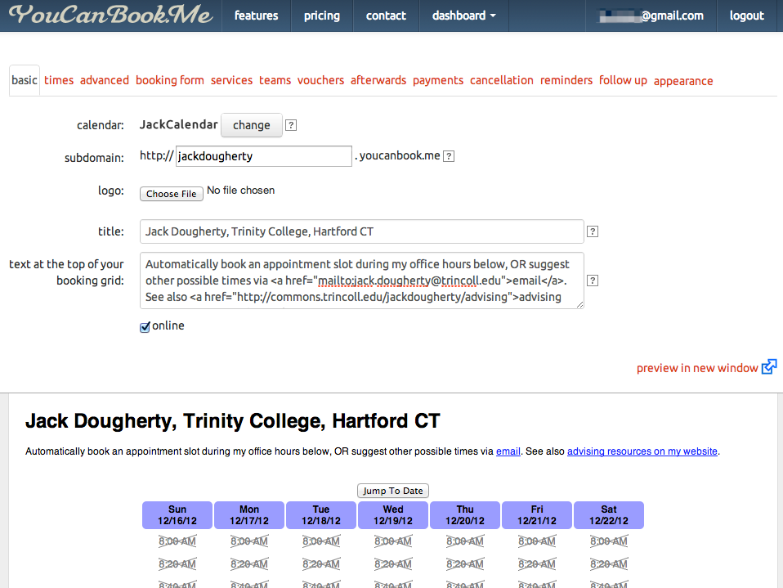Switch to the advanced tab
Image resolution: width=783 pixels, height=588 pixels.
105,80
